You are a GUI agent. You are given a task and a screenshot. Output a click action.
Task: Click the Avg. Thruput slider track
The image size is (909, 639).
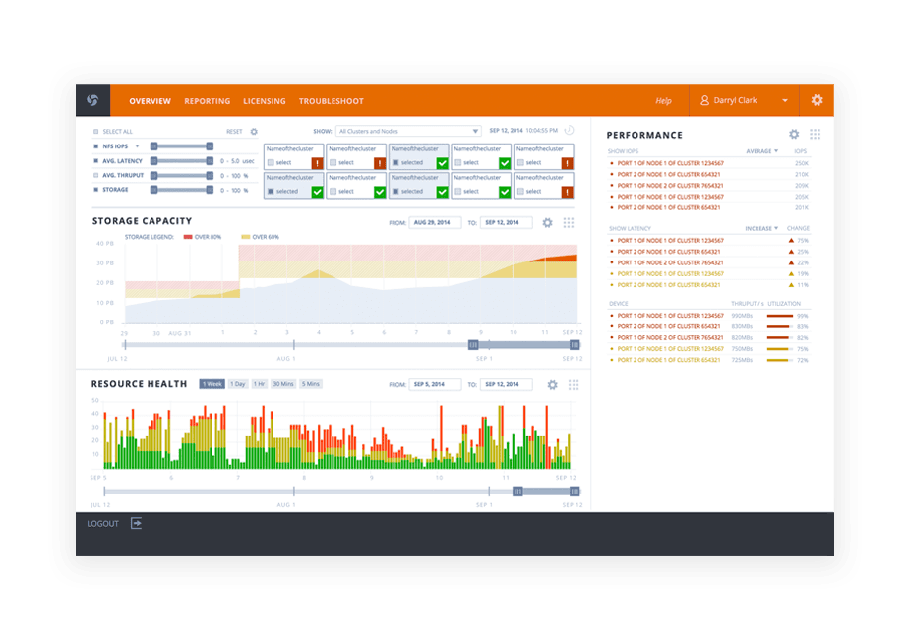(182, 175)
